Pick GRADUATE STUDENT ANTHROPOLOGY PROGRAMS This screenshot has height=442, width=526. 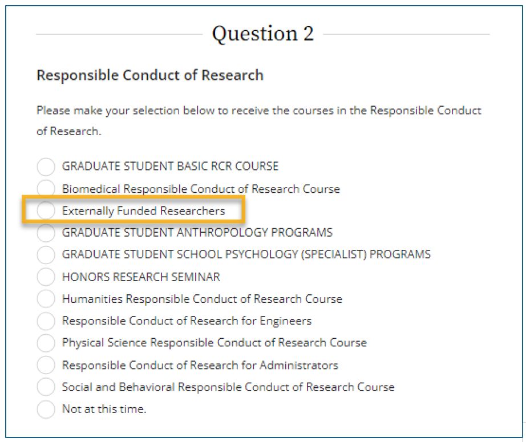(46, 233)
